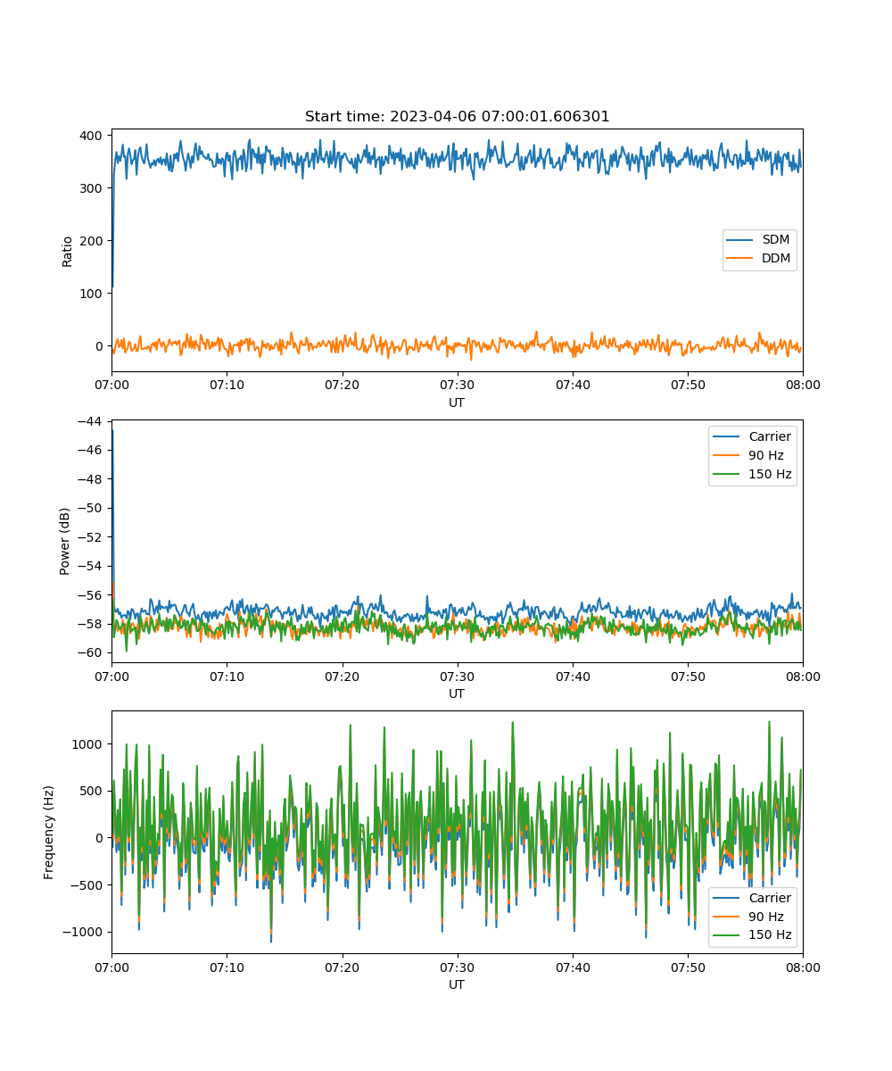Click the 'Frequency (Hz)' y-axis label
The image size is (892, 1071).
coord(49,832)
